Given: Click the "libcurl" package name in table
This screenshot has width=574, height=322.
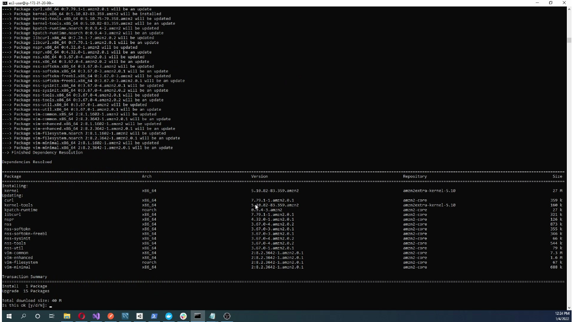Looking at the screenshot, I should tap(13, 214).
